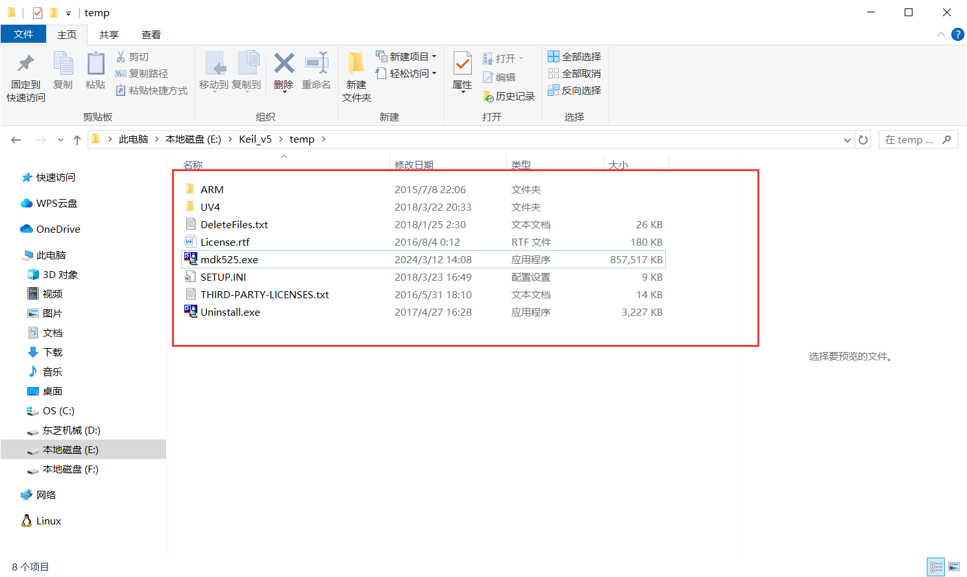The image size is (967, 577).
Task: Open Easy access (轻松访问) dropdown
Action: click(406, 73)
